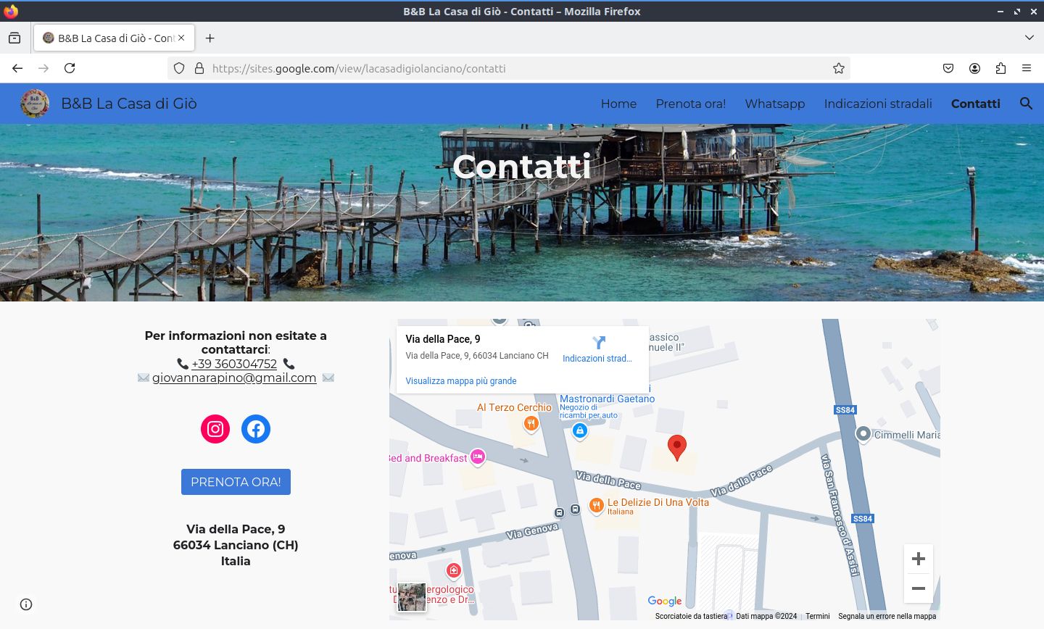This screenshot has height=629, width=1044.
Task: Call the phone number +39 360304752
Action: point(234,364)
